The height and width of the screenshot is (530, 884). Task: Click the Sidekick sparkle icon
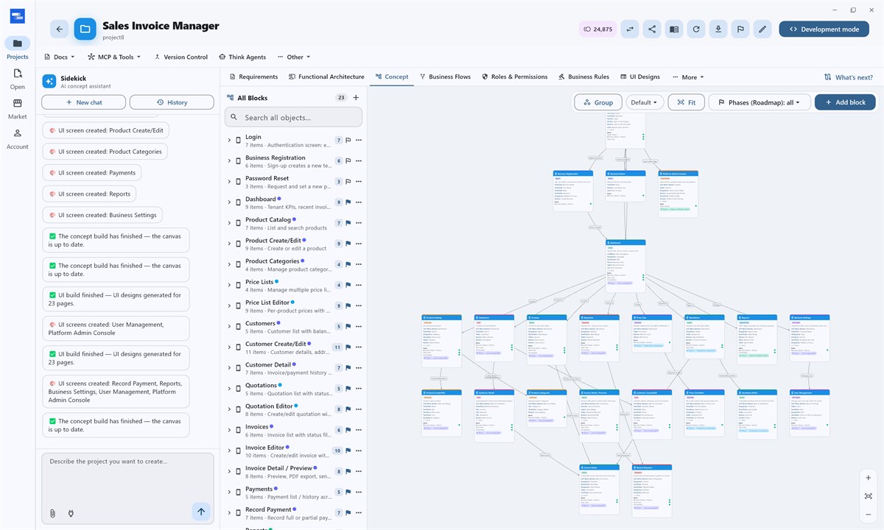click(x=49, y=81)
